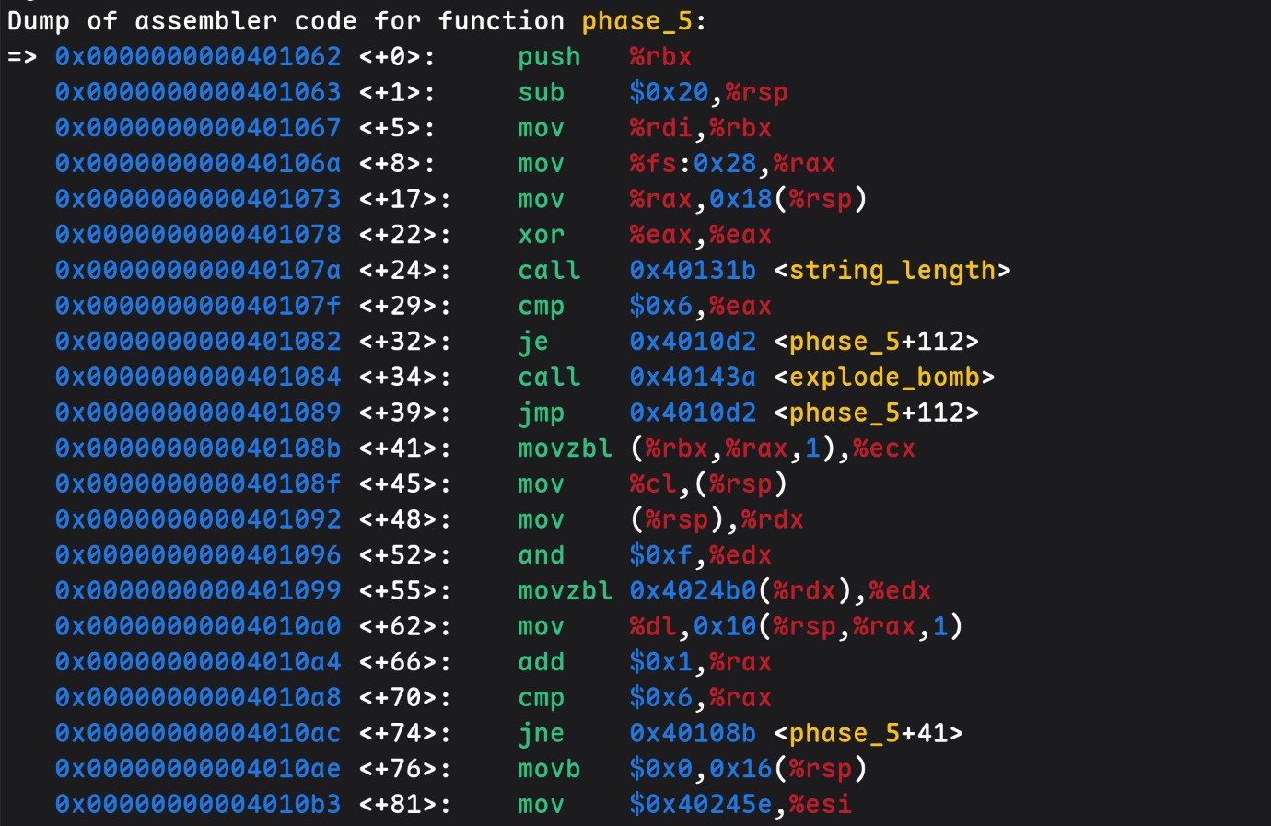The width and height of the screenshot is (1271, 826).
Task: Click the (%rbx,%rax,1),%ecx operand
Action: 773,448
